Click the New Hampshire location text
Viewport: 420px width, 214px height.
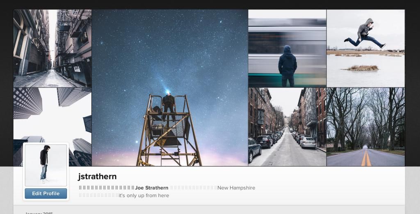[x=236, y=188]
